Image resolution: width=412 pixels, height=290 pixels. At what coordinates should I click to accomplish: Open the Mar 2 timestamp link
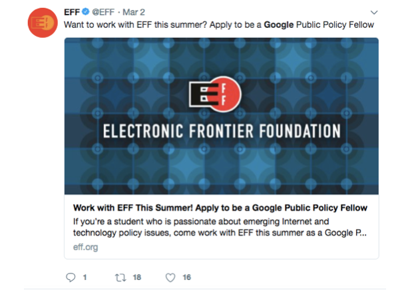coord(134,12)
